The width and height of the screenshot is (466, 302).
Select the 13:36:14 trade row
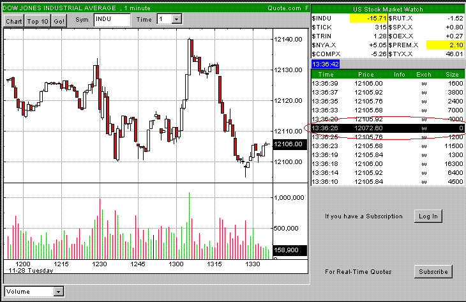[387, 172]
